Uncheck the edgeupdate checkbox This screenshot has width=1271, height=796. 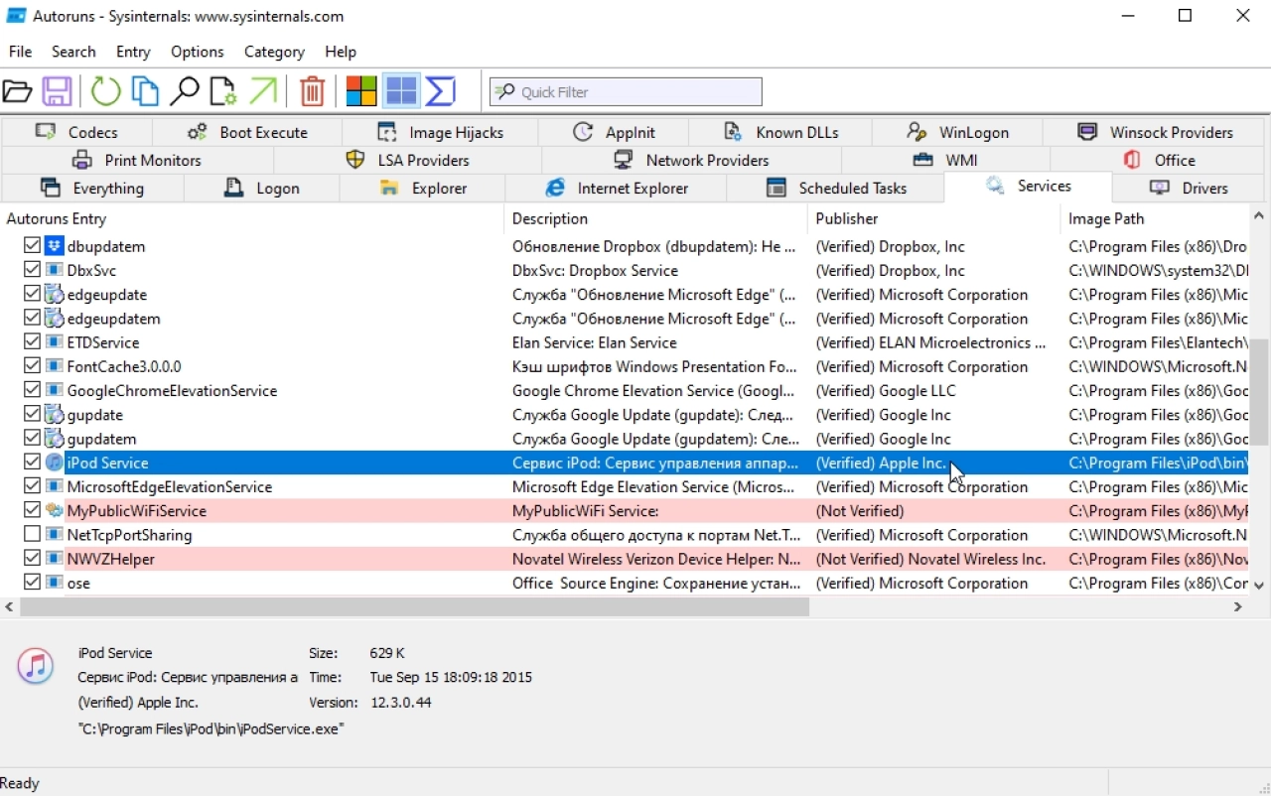[32, 295]
